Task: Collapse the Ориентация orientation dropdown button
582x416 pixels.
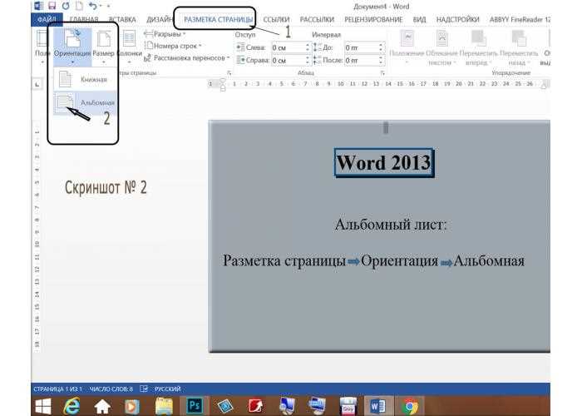Action: click(x=72, y=47)
